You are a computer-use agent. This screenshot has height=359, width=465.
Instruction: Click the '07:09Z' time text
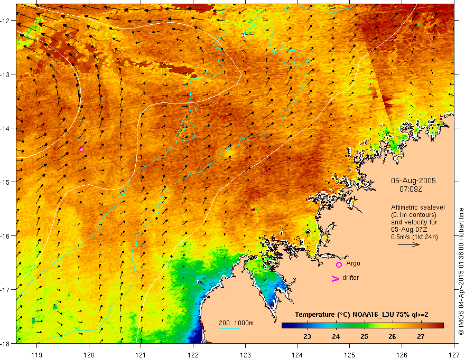411,189
